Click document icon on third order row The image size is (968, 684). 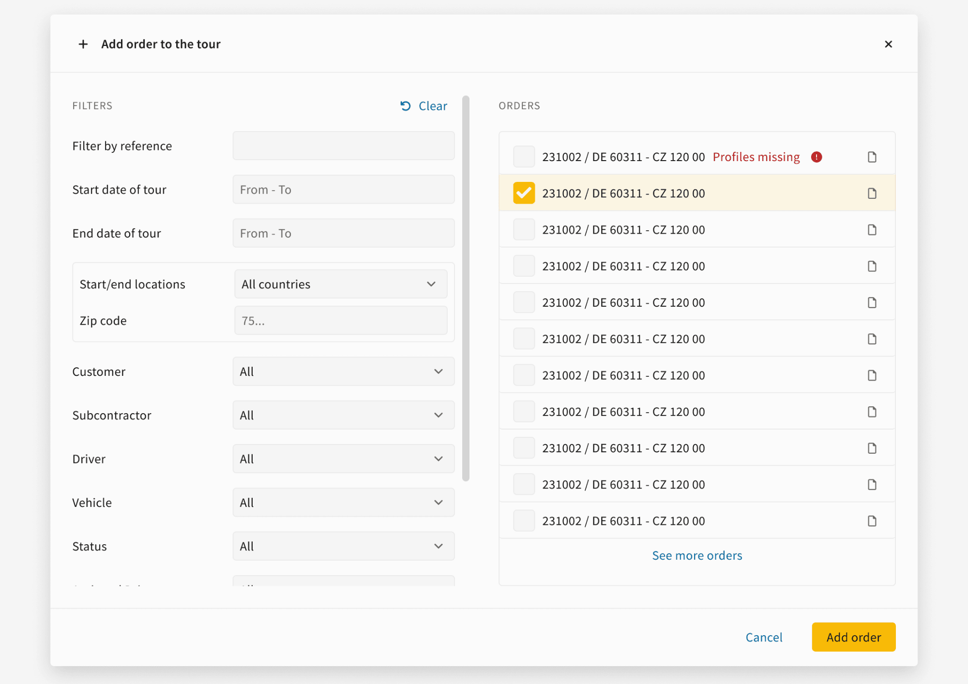click(872, 230)
